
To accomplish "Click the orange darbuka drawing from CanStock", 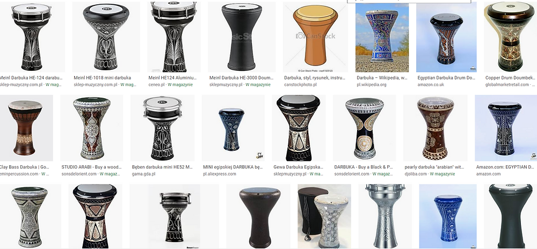I will (315, 36).
